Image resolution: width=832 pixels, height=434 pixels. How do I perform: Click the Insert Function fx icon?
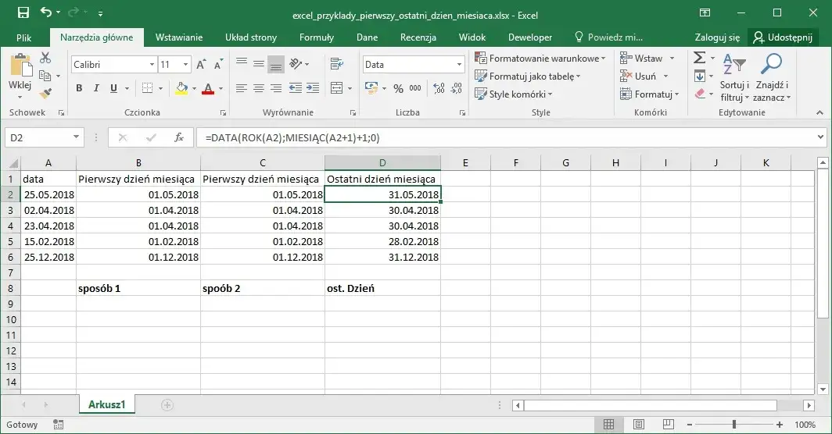(x=178, y=138)
